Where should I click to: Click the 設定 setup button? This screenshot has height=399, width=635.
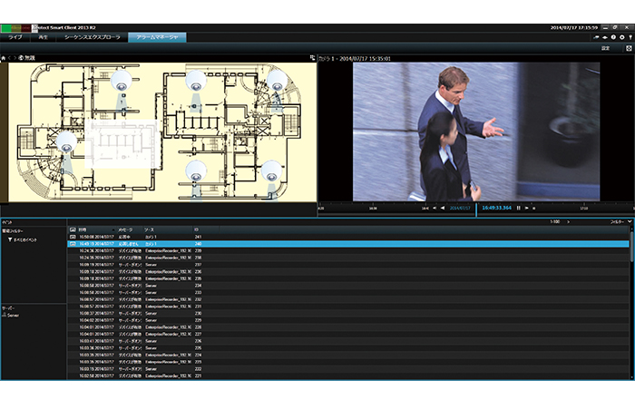coord(606,48)
